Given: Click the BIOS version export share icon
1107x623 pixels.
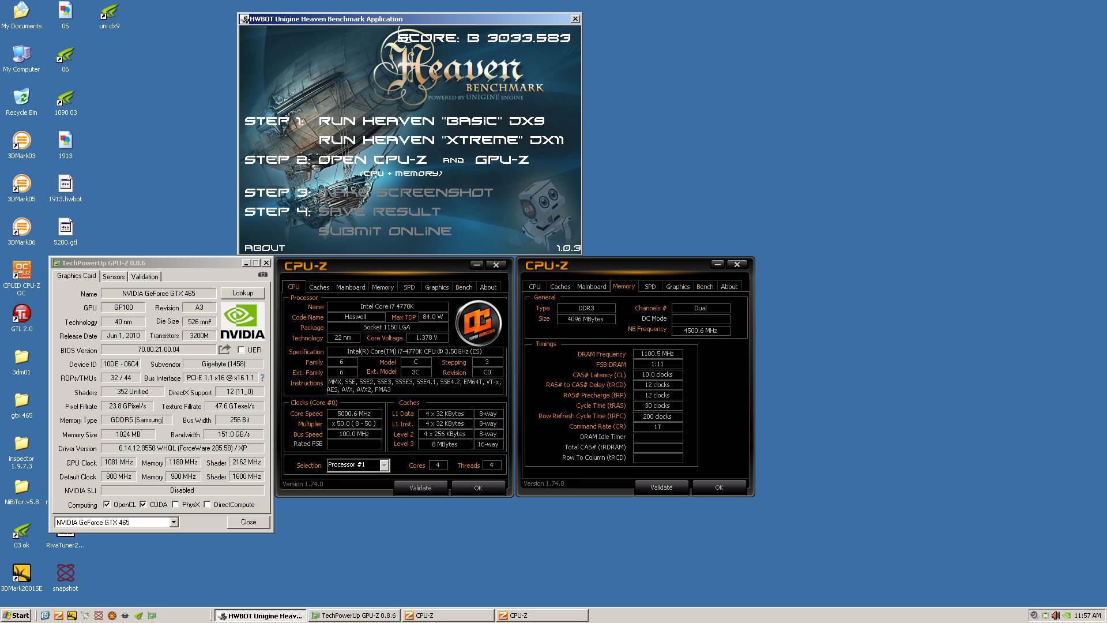Looking at the screenshot, I should 224,350.
